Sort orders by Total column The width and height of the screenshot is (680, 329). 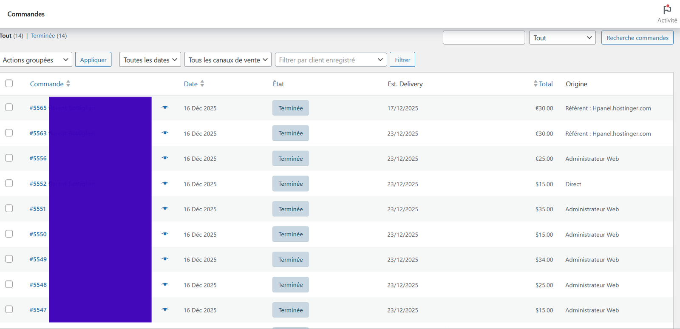(546, 84)
